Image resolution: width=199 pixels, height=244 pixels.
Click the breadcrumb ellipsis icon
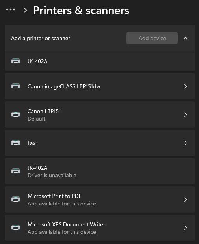[x=11, y=10]
